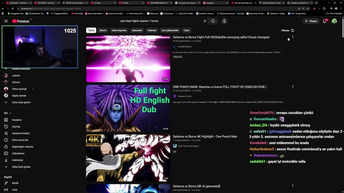Open the account avatar menu
Image resolution: width=344 pixels, height=193 pixels.
pyautogui.click(x=334, y=21)
